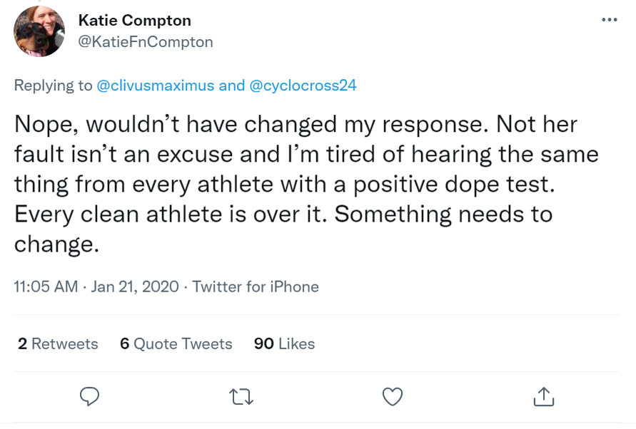Screen dimensions: 636x429
Task: Click the share upload icon
Action: (543, 396)
